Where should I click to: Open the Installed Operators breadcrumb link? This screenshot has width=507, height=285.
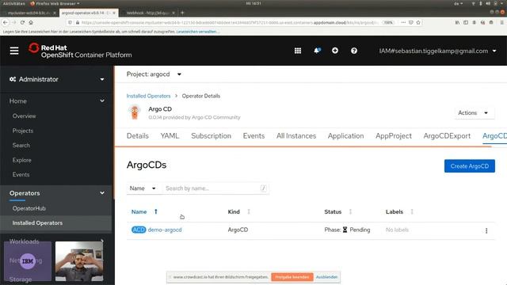coord(148,96)
